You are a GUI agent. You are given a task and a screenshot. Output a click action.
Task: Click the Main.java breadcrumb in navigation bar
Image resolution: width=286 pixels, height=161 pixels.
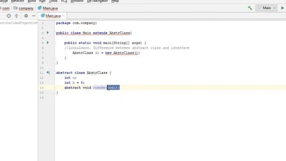pos(48,8)
